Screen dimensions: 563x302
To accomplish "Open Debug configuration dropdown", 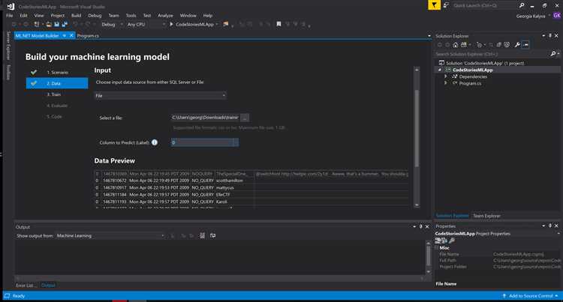I will point(112,25).
